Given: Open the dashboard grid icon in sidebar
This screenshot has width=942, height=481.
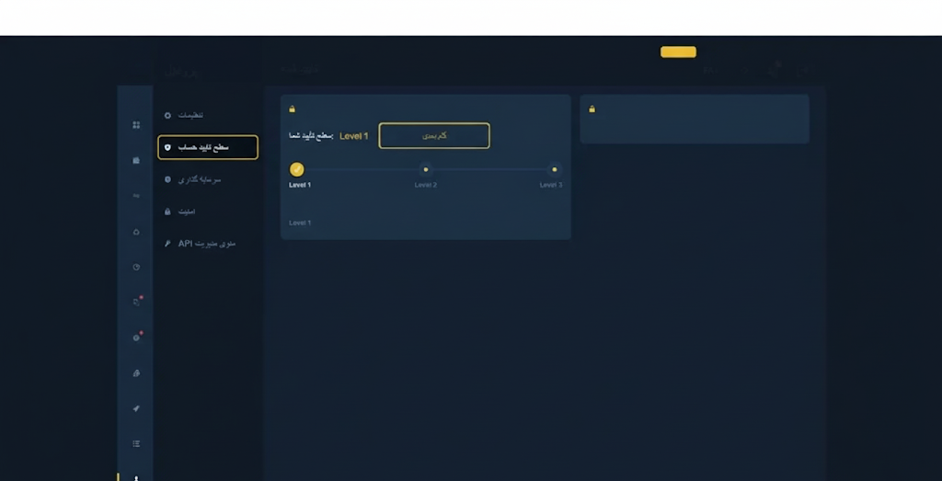Looking at the screenshot, I should (x=136, y=125).
